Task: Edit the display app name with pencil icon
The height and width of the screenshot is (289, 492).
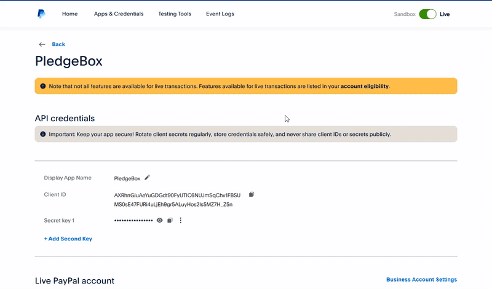Action: [x=147, y=178]
